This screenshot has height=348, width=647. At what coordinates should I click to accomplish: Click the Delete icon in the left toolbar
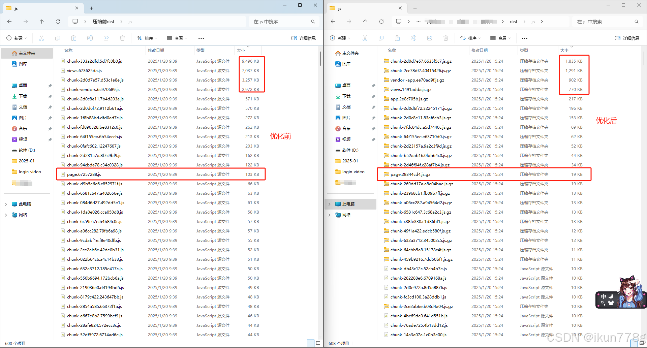tap(122, 38)
